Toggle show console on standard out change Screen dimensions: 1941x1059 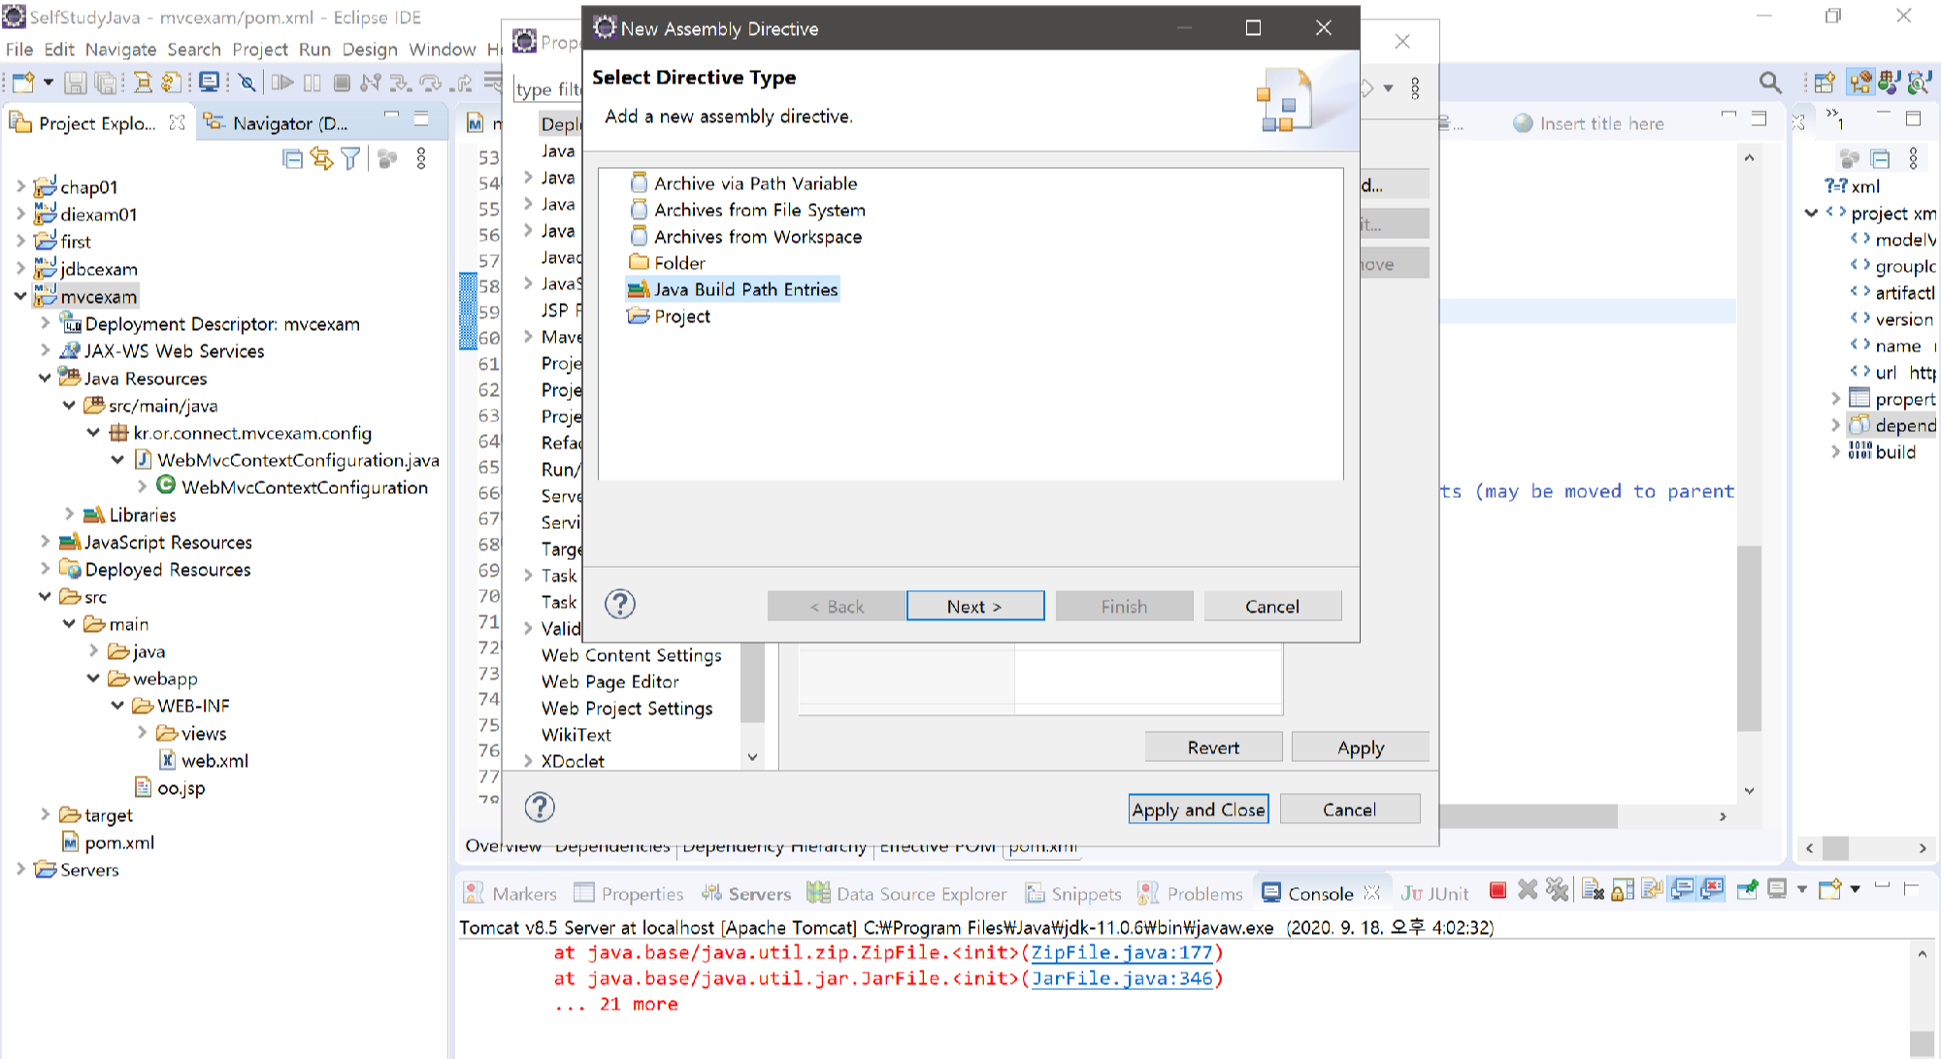coord(1683,891)
